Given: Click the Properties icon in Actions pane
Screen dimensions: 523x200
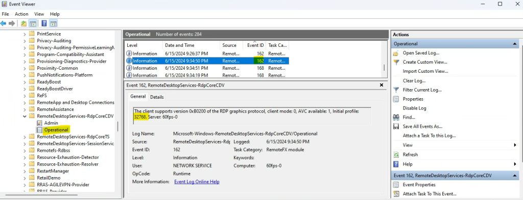Looking at the screenshot, I should point(396,99).
